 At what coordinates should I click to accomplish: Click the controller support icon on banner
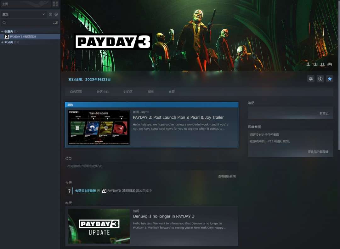(330, 64)
